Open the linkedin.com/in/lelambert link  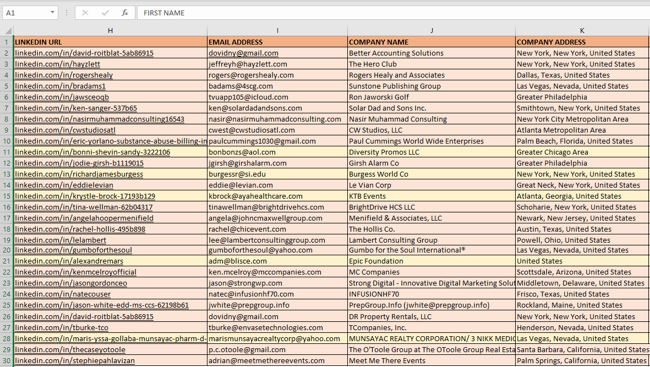pyautogui.click(x=61, y=240)
